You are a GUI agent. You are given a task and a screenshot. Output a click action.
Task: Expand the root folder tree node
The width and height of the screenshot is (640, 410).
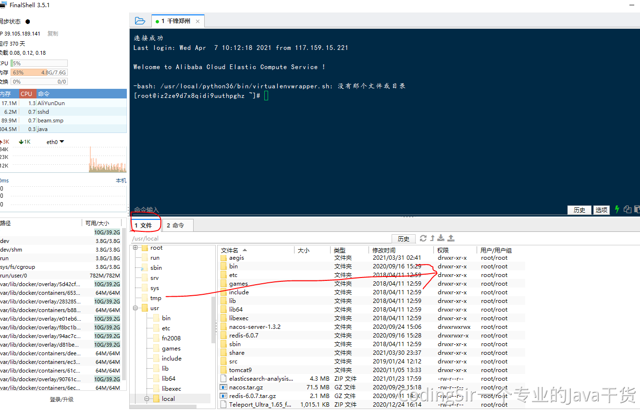[135, 248]
